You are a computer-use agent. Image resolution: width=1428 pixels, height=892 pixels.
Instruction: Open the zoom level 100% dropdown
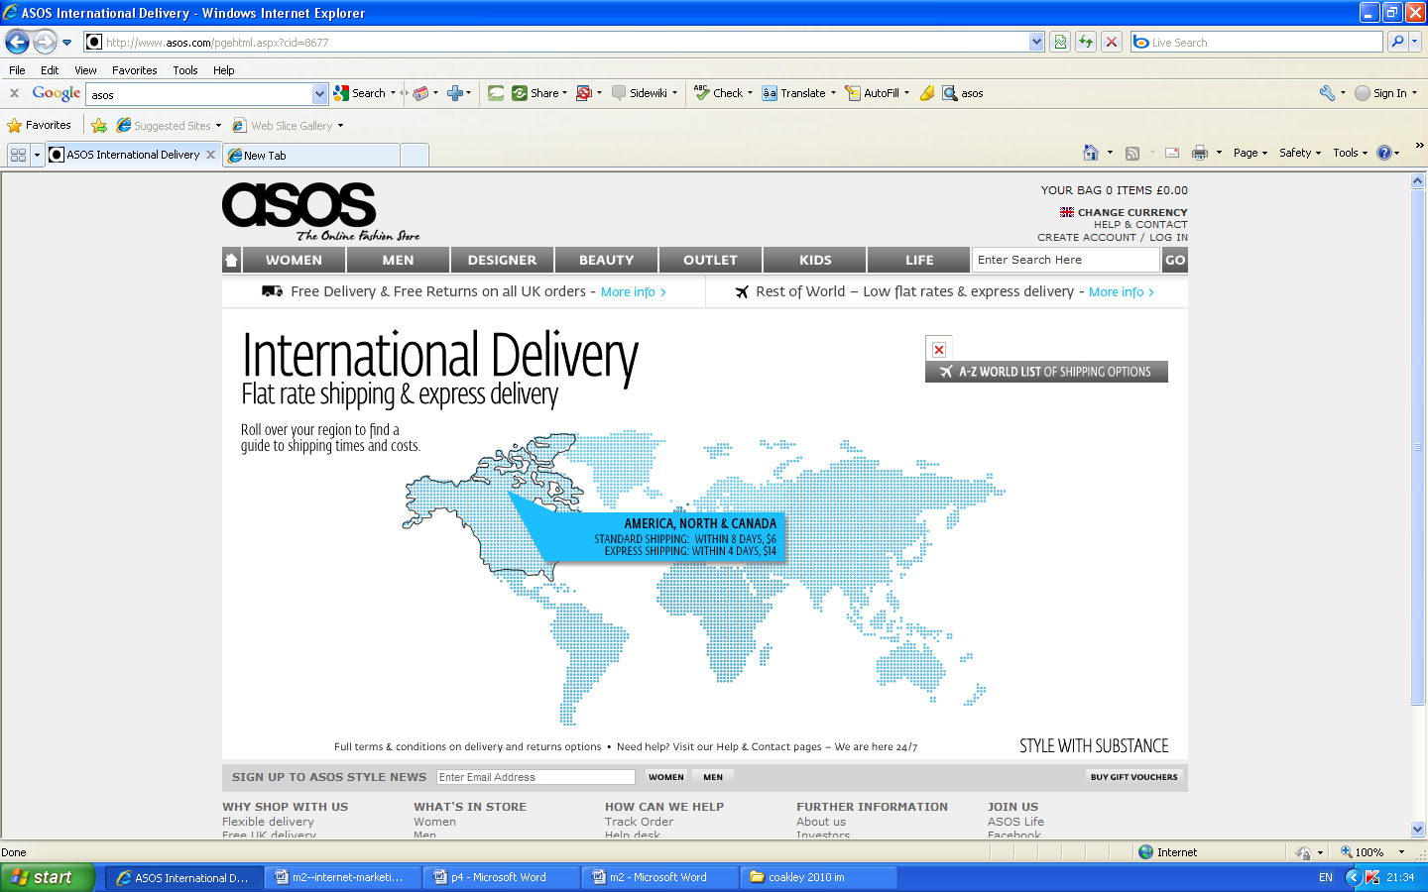pyautogui.click(x=1401, y=852)
